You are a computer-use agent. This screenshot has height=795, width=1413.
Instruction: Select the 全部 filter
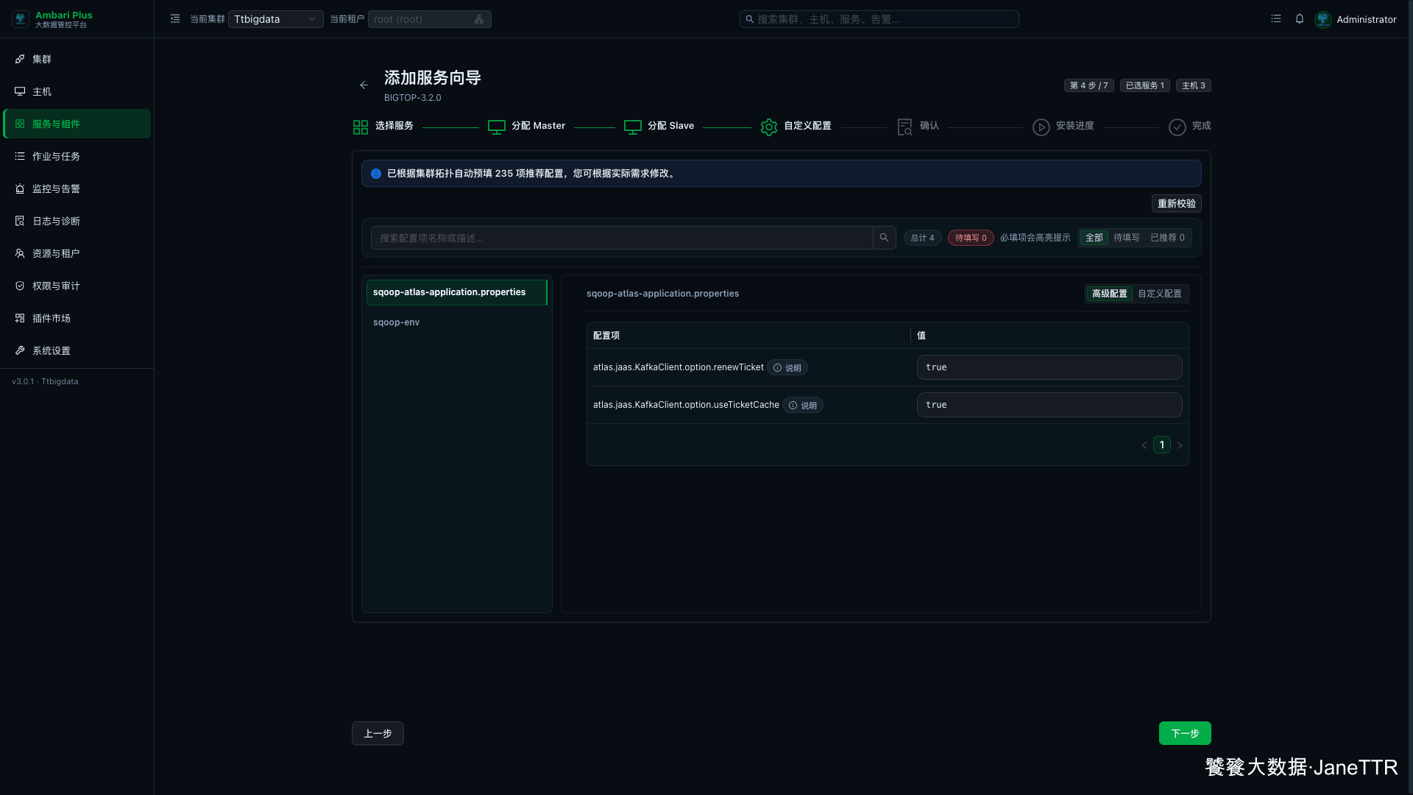pyautogui.click(x=1094, y=238)
